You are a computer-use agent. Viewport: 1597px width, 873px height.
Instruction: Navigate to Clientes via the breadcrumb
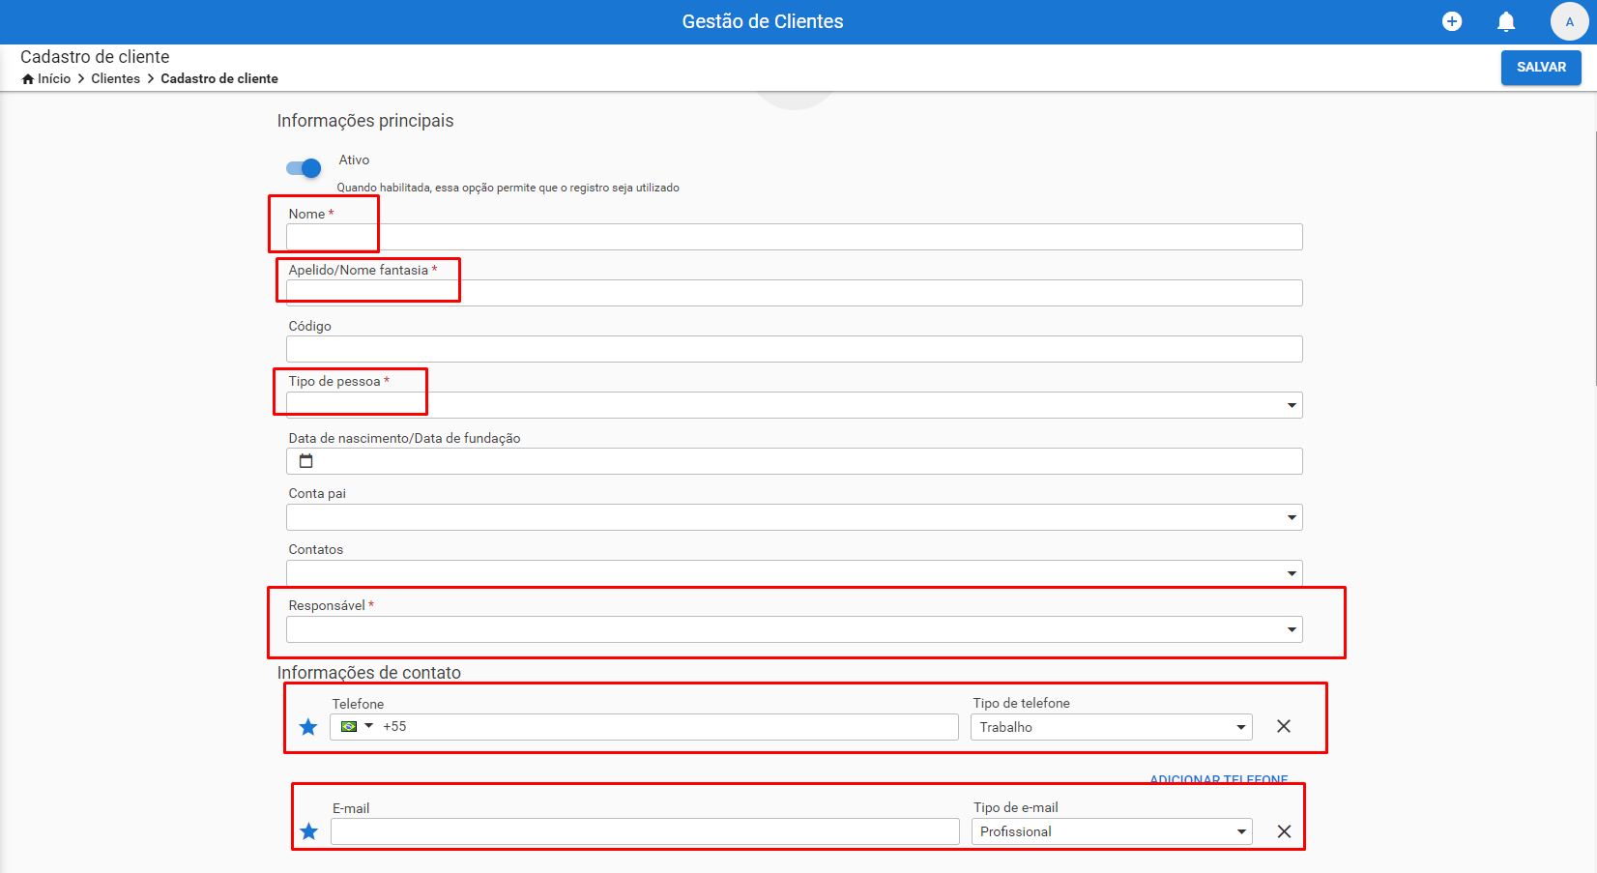(115, 78)
